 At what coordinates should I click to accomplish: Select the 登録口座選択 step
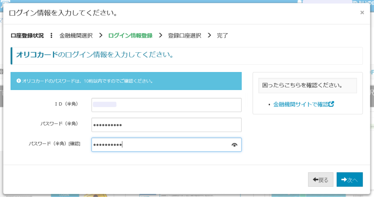(x=184, y=35)
